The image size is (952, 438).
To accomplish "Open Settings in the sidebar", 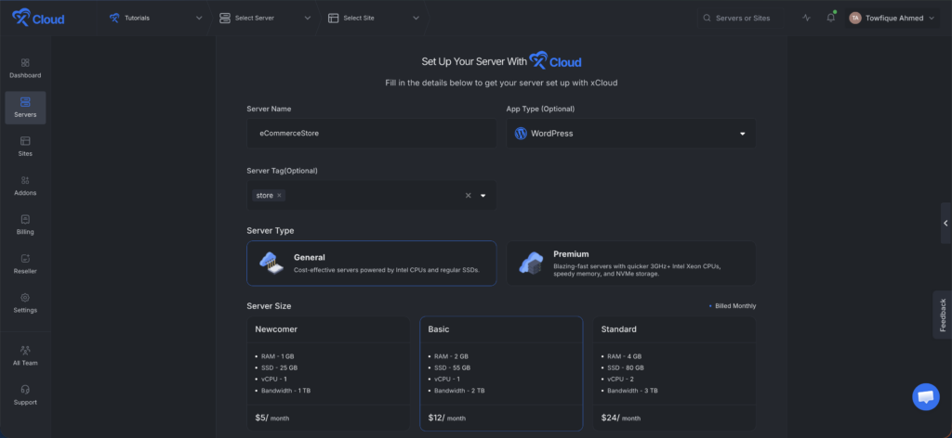I will pos(25,303).
